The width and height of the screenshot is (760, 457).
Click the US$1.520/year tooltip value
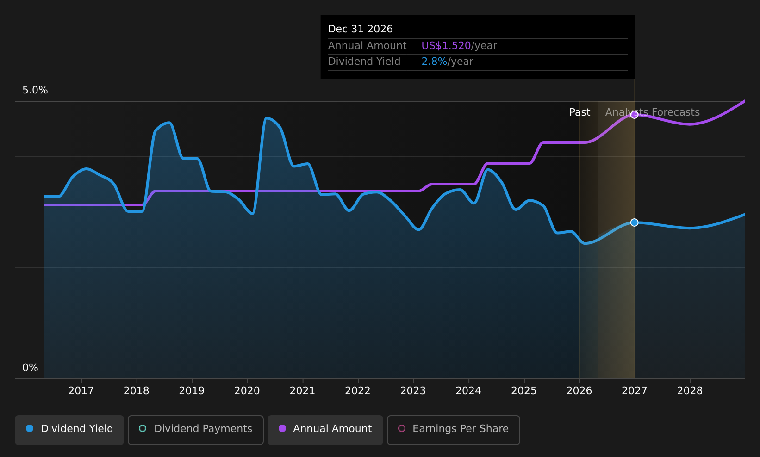[x=459, y=46]
